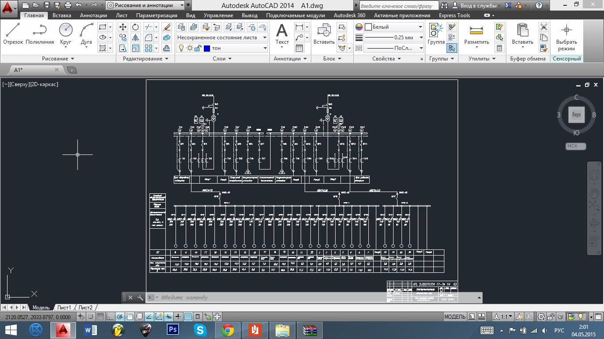Click МОДЕЛЬ button in status bar
This screenshot has height=339, width=604.
455,316
